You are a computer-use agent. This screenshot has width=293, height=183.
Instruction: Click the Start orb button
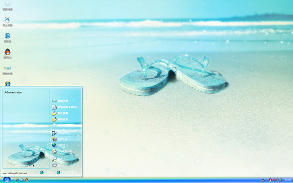[x=7, y=180]
